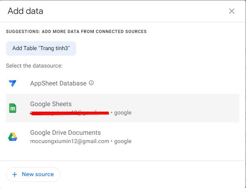Select the AppSheet Database datasource

click(x=122, y=83)
